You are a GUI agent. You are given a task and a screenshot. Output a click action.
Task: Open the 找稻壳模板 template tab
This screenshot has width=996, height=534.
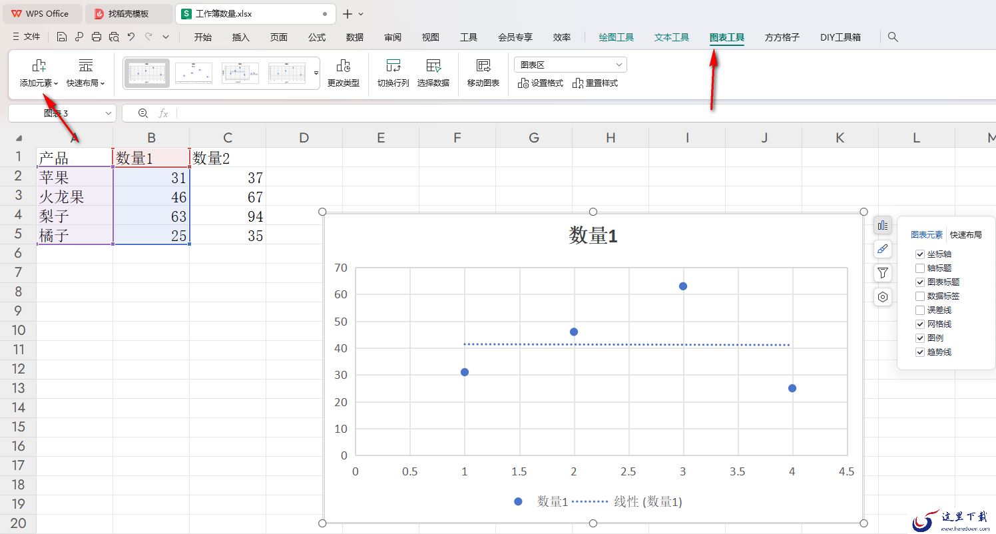coord(128,13)
